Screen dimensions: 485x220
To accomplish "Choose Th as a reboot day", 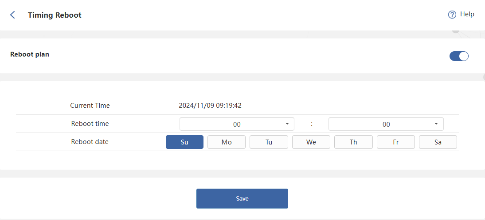I will [x=353, y=142].
